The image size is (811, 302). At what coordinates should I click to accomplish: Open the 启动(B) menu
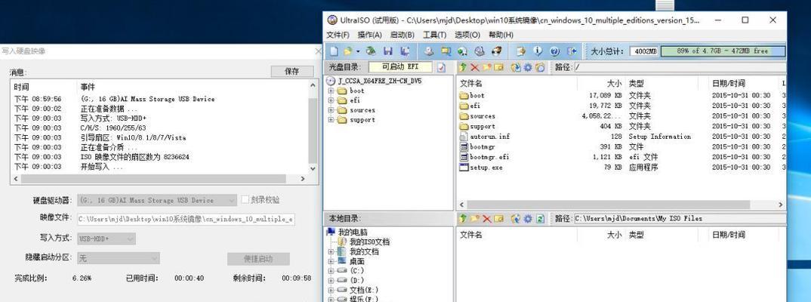[x=402, y=35]
